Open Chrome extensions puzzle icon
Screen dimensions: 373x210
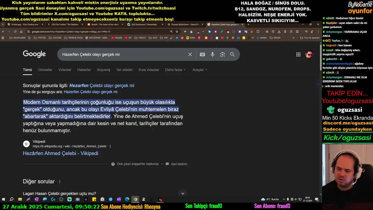[258, 32]
